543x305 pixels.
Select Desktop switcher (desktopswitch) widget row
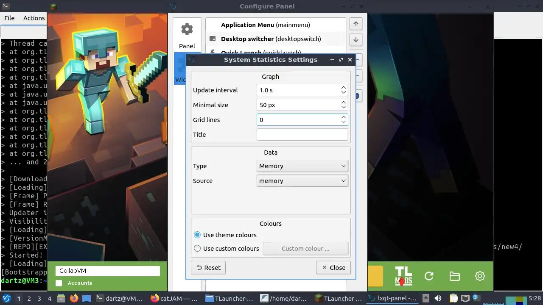point(276,39)
